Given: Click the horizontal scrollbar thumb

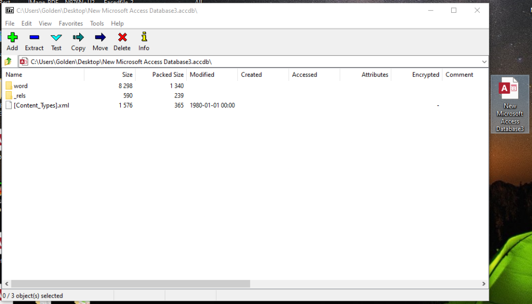Looking at the screenshot, I should click(131, 284).
